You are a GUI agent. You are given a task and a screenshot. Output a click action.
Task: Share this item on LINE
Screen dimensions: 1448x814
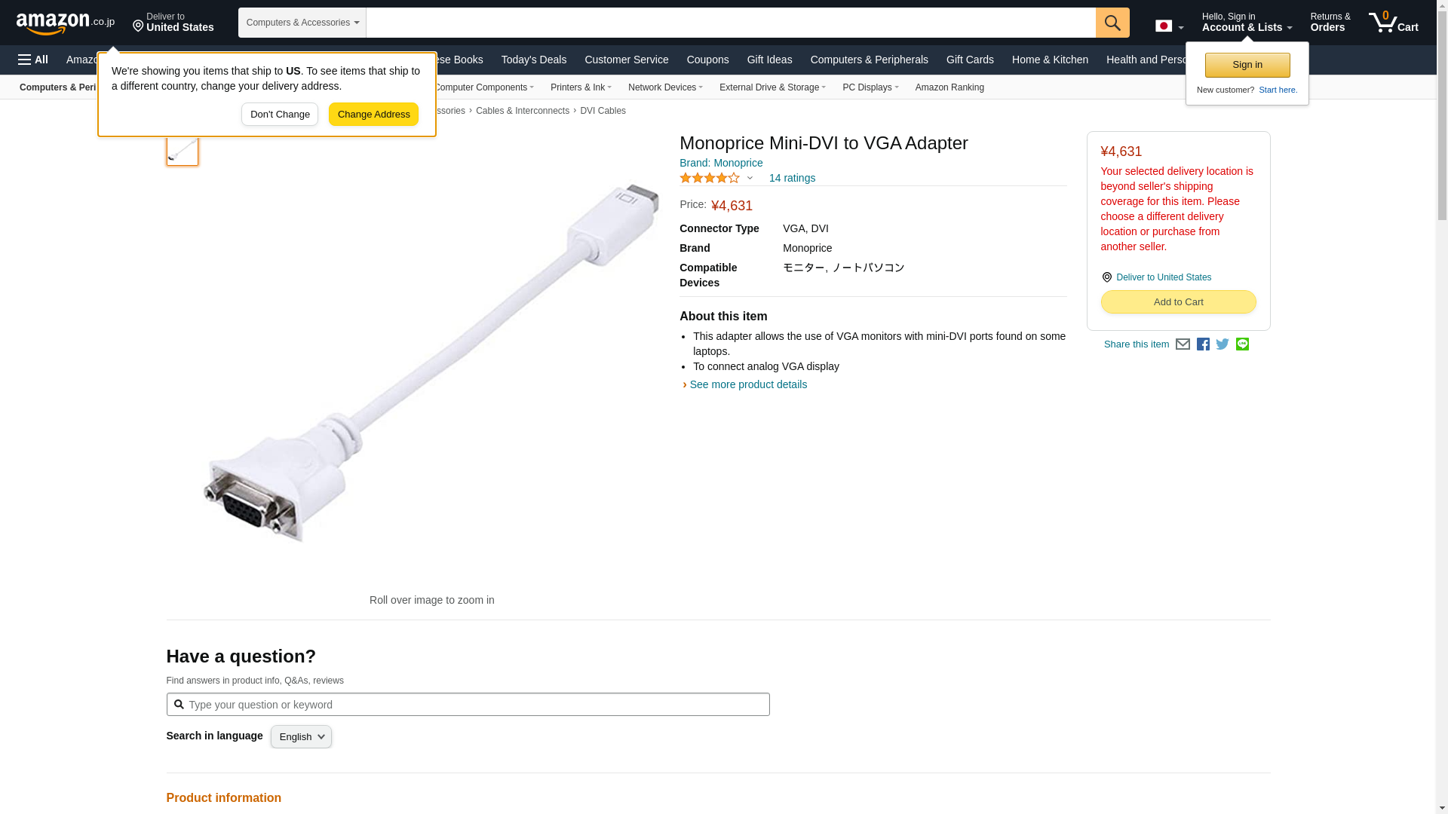1242,344
